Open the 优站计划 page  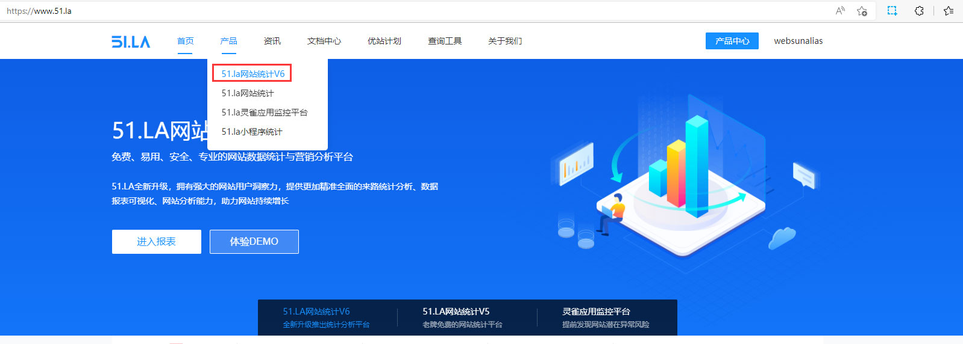click(x=384, y=41)
